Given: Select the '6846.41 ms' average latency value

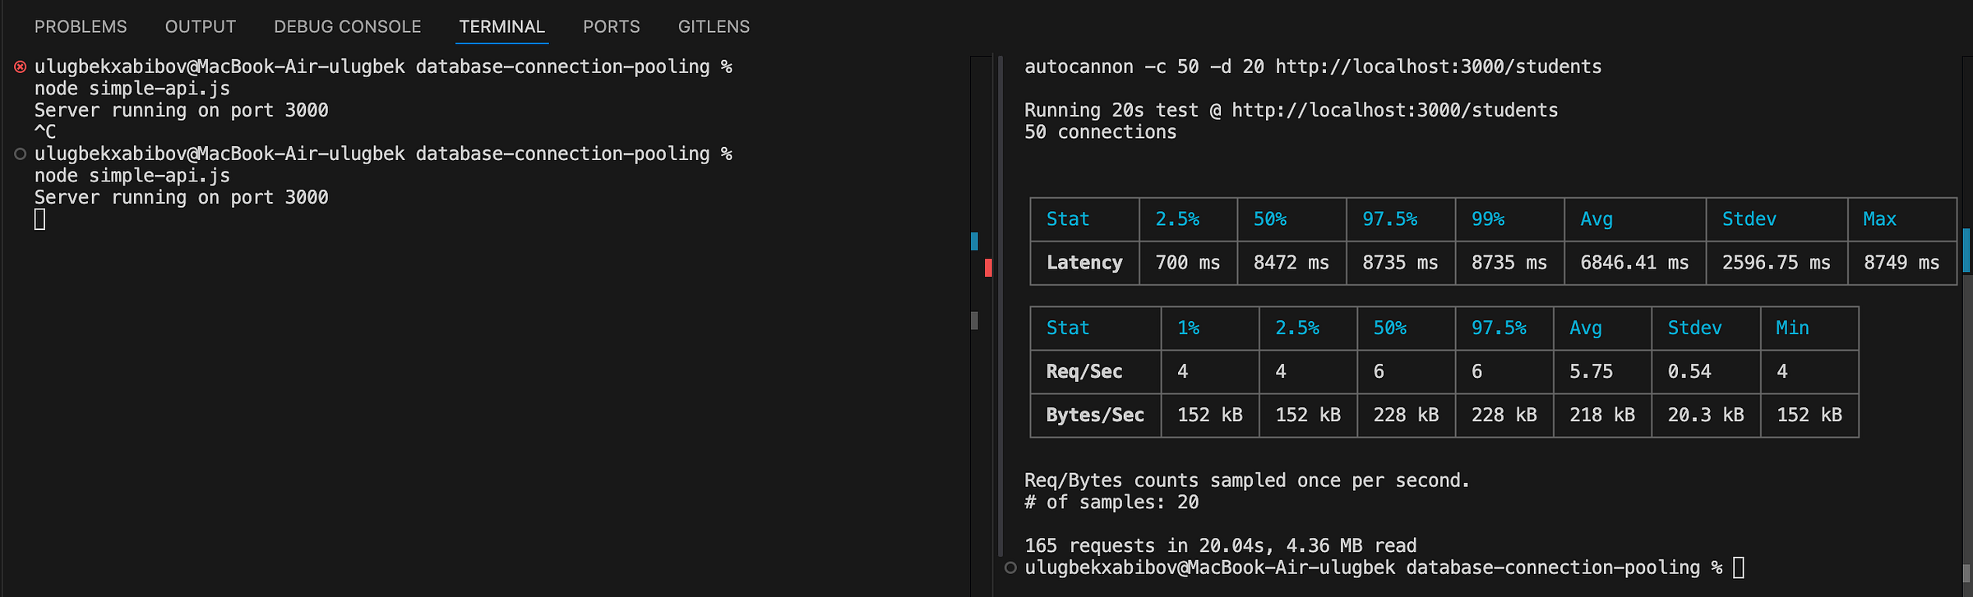Looking at the screenshot, I should [x=1634, y=263].
